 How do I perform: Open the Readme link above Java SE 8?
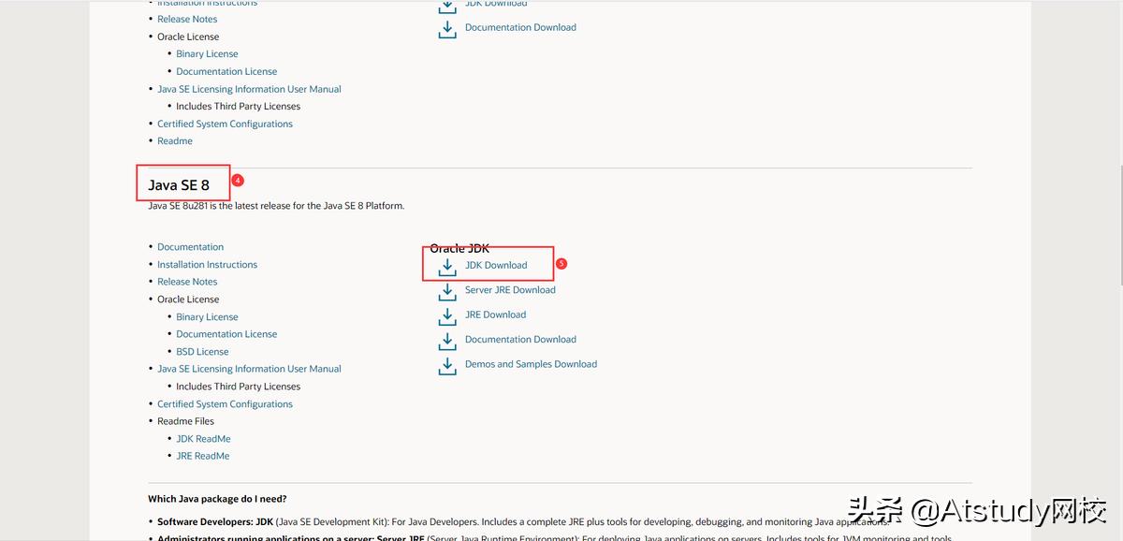point(175,141)
